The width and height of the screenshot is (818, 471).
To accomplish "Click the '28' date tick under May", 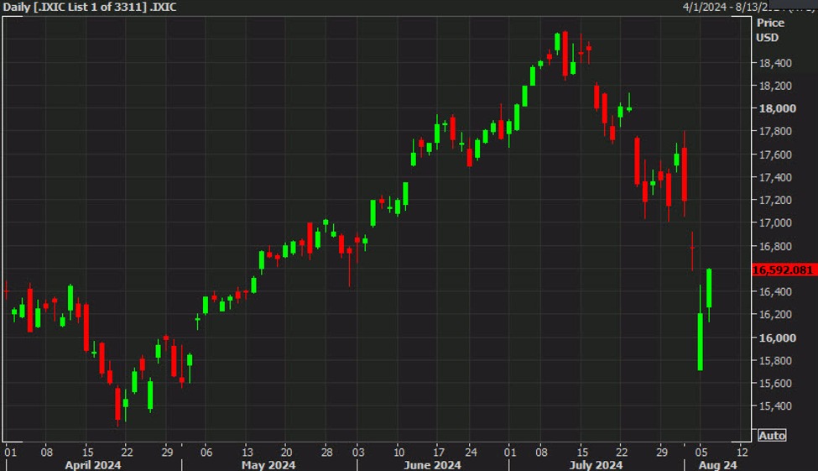I will click(326, 453).
